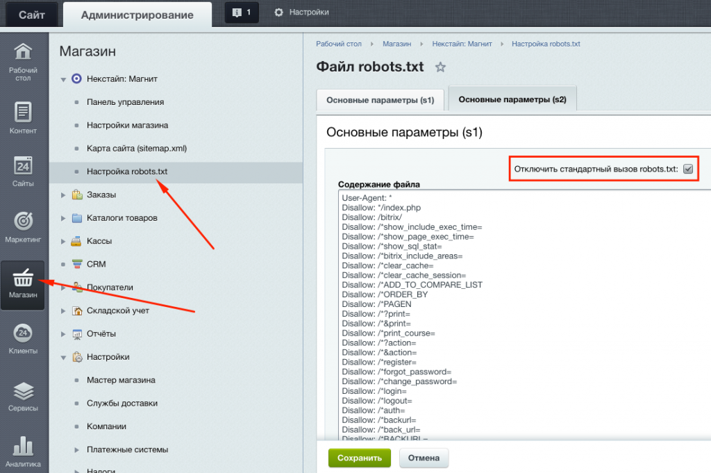Open the CRM tree item label
This screenshot has height=473, width=711.
point(96,264)
